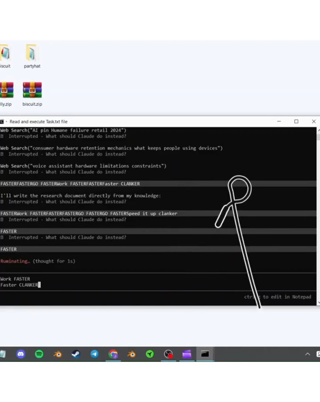Open terminal window system menu icon
320x402 pixels.
pyautogui.click(x=2, y=122)
